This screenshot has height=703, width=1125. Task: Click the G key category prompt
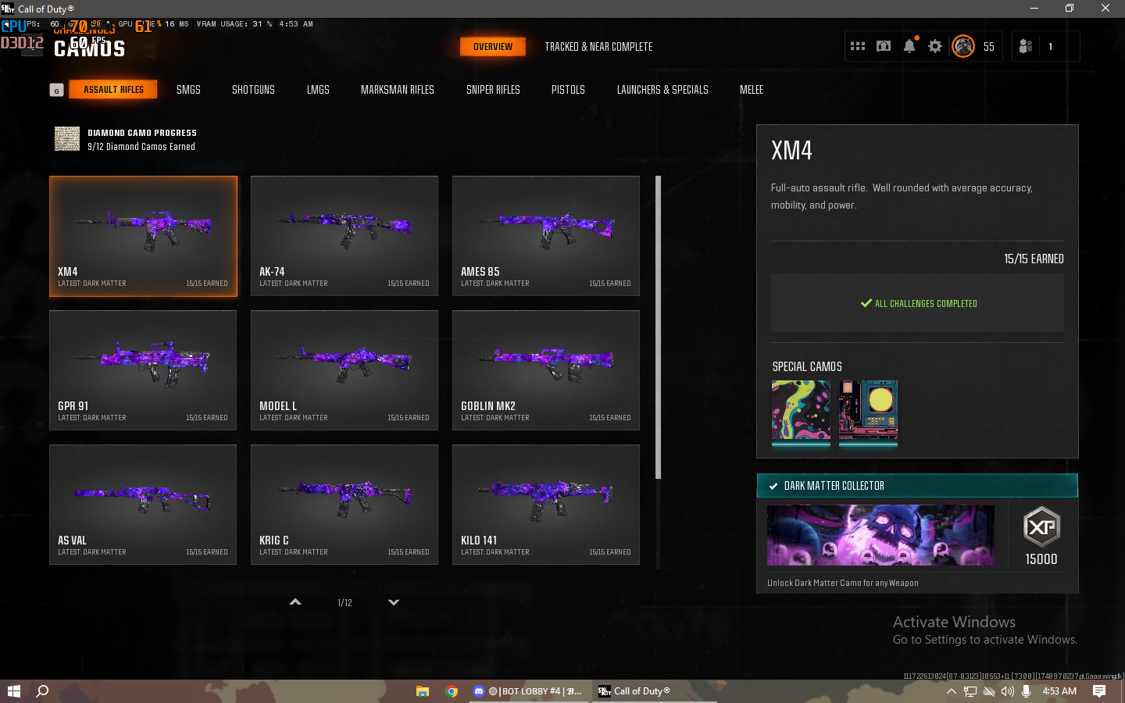pyautogui.click(x=56, y=90)
